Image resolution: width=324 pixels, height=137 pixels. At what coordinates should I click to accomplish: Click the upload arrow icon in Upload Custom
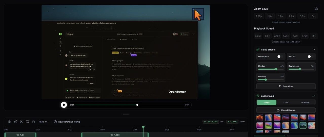[x=278, y=110]
